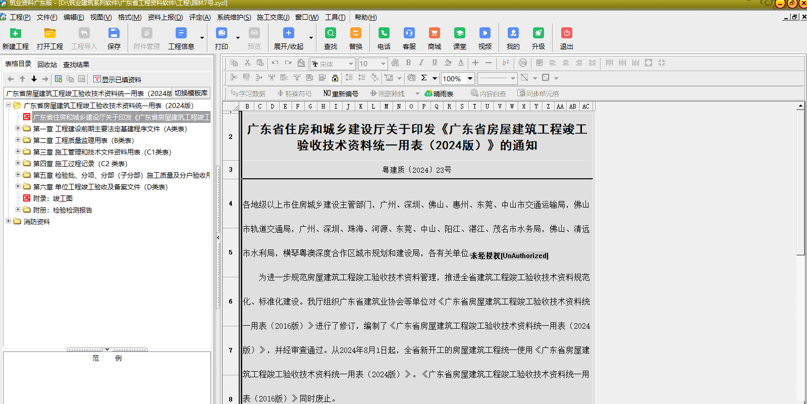Click the 新建工程 new project icon

click(16, 38)
